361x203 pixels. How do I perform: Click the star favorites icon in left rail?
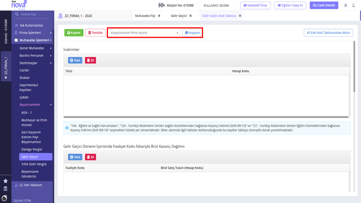pyautogui.click(x=6, y=181)
